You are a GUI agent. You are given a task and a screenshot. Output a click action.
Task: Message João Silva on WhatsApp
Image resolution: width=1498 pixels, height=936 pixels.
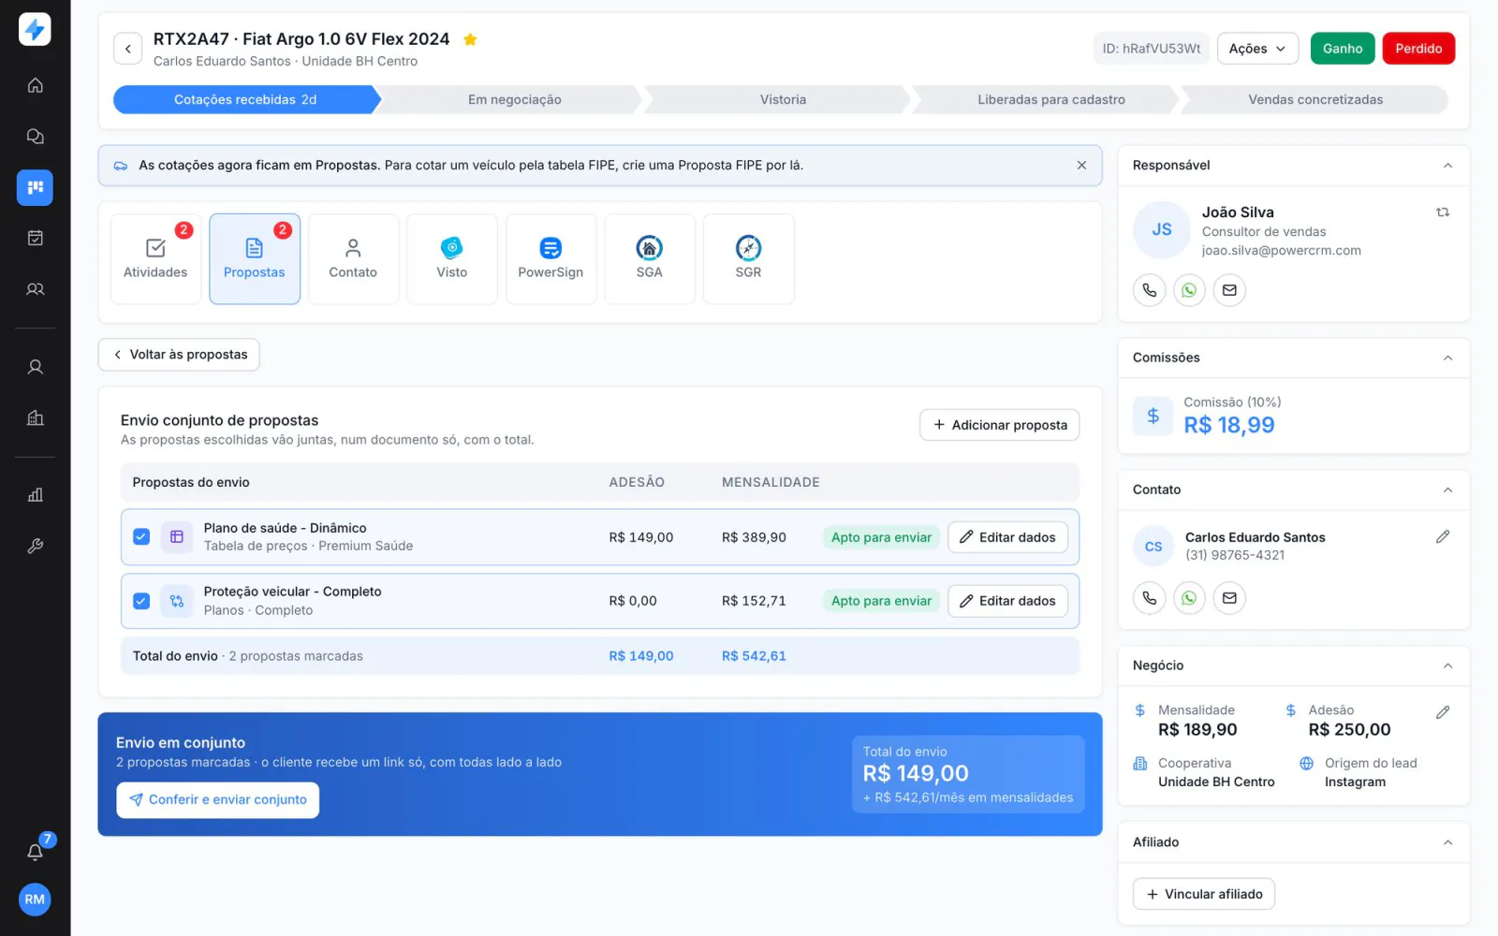coord(1189,290)
